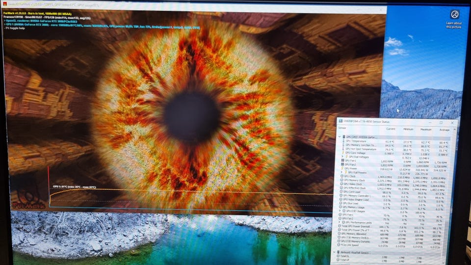Image resolution: width=471 pixels, height=265 pixels.
Task: Minimize the HWiNFO64 Sensor Status window
Action: [430, 123]
